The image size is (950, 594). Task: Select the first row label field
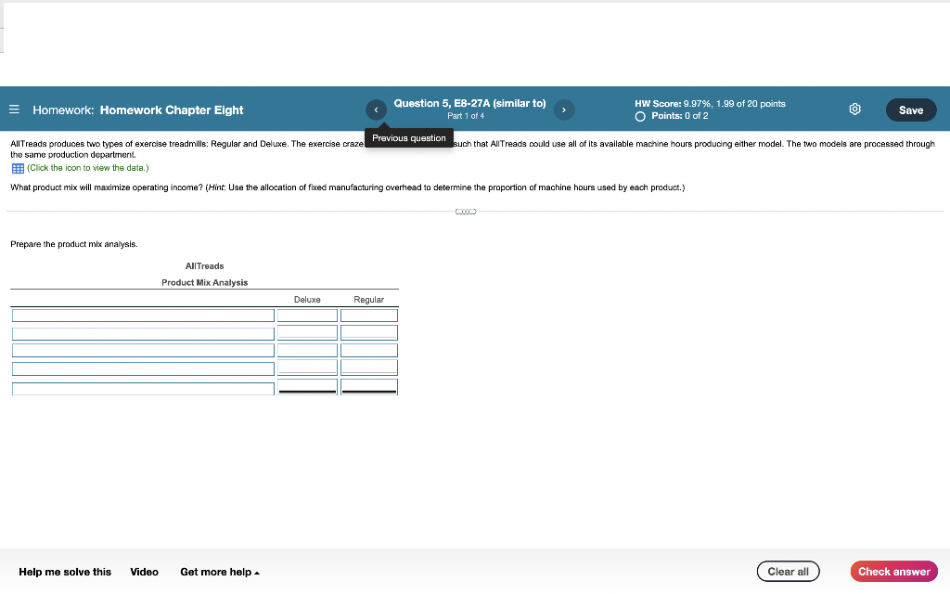143,316
